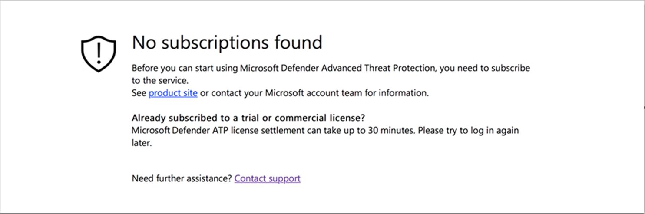Open the product site link
The width and height of the screenshot is (645, 214).
173,93
